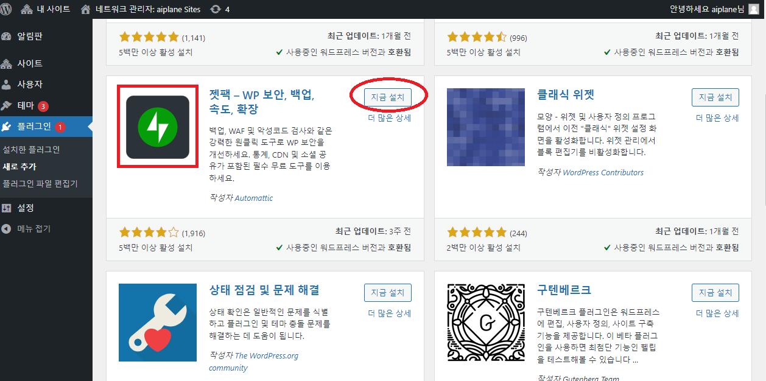Click the 설정 sliders icon

7,208
